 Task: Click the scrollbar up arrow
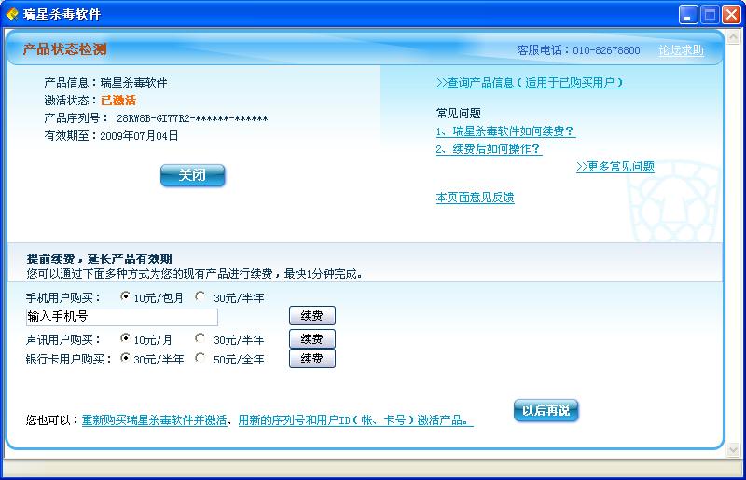[x=734, y=37]
